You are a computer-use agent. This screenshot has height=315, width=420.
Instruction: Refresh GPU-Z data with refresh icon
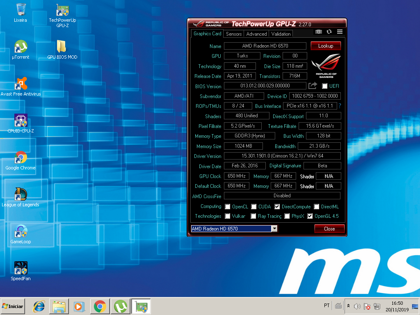point(329,32)
